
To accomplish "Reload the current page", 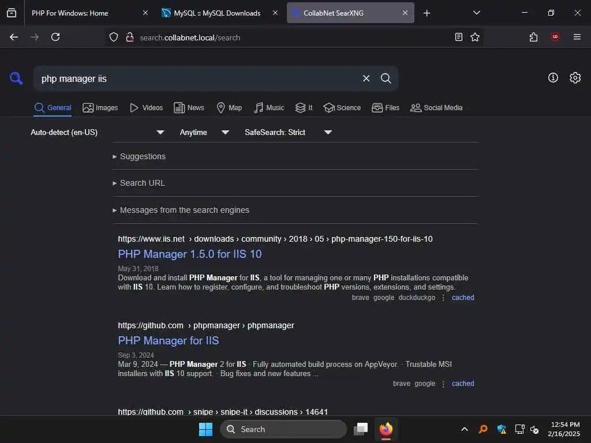I will [55, 37].
